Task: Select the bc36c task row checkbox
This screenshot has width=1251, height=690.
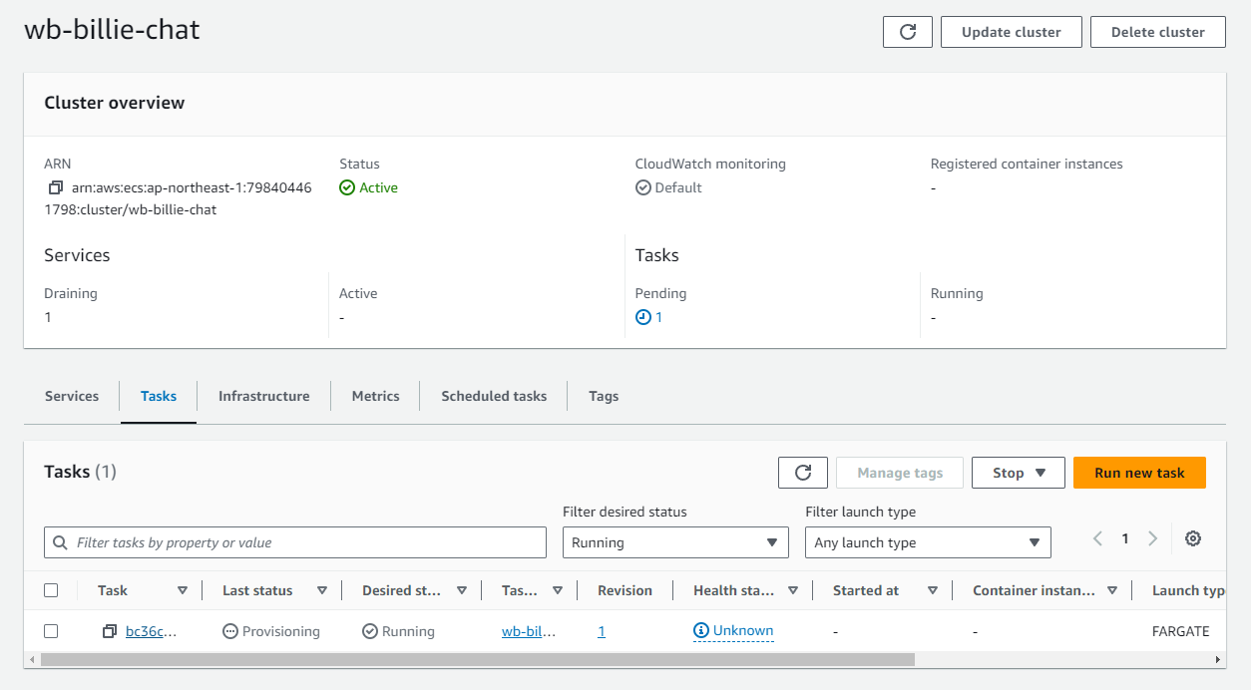Action: coord(51,631)
